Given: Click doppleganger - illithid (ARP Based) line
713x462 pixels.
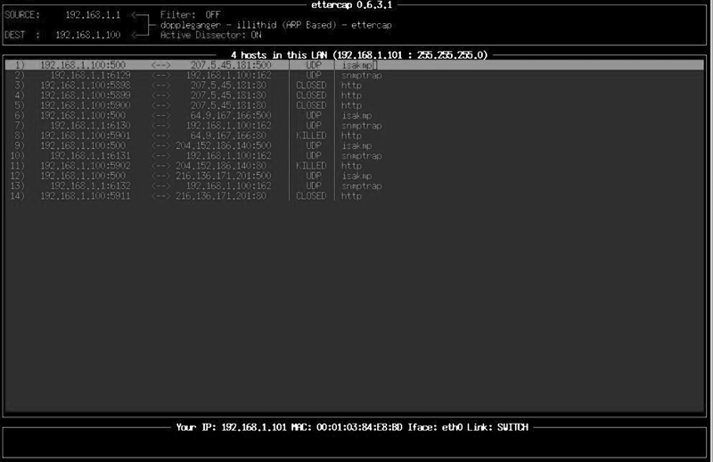Looking at the screenshot, I should 276,25.
